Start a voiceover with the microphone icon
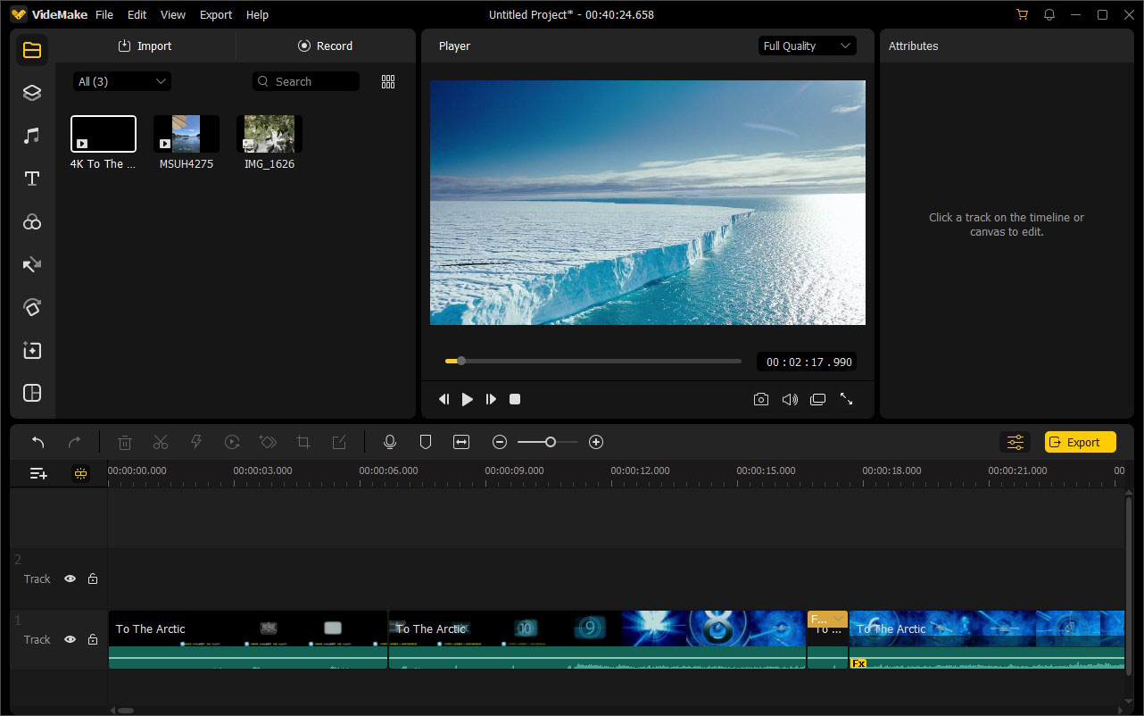The width and height of the screenshot is (1144, 716). pyautogui.click(x=390, y=441)
